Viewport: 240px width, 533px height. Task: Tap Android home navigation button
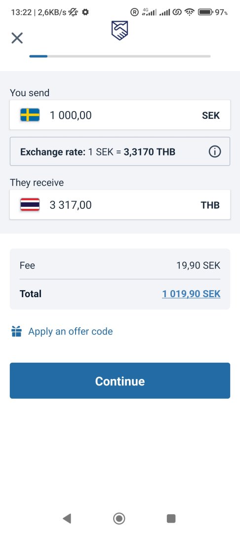click(x=119, y=518)
